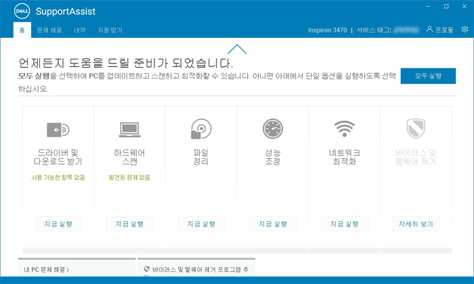Viewport: 474px width, 284px height.
Task: Click the 언제든지 도움을 드릴 준비가 되었습니다 heading
Action: coord(126,63)
